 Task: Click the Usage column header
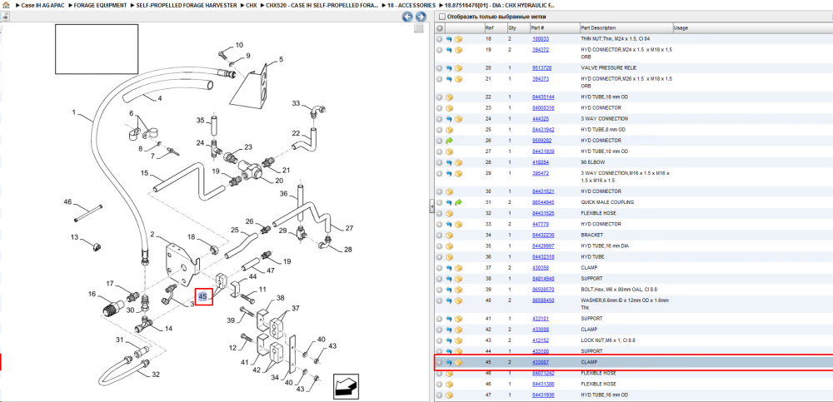point(753,28)
